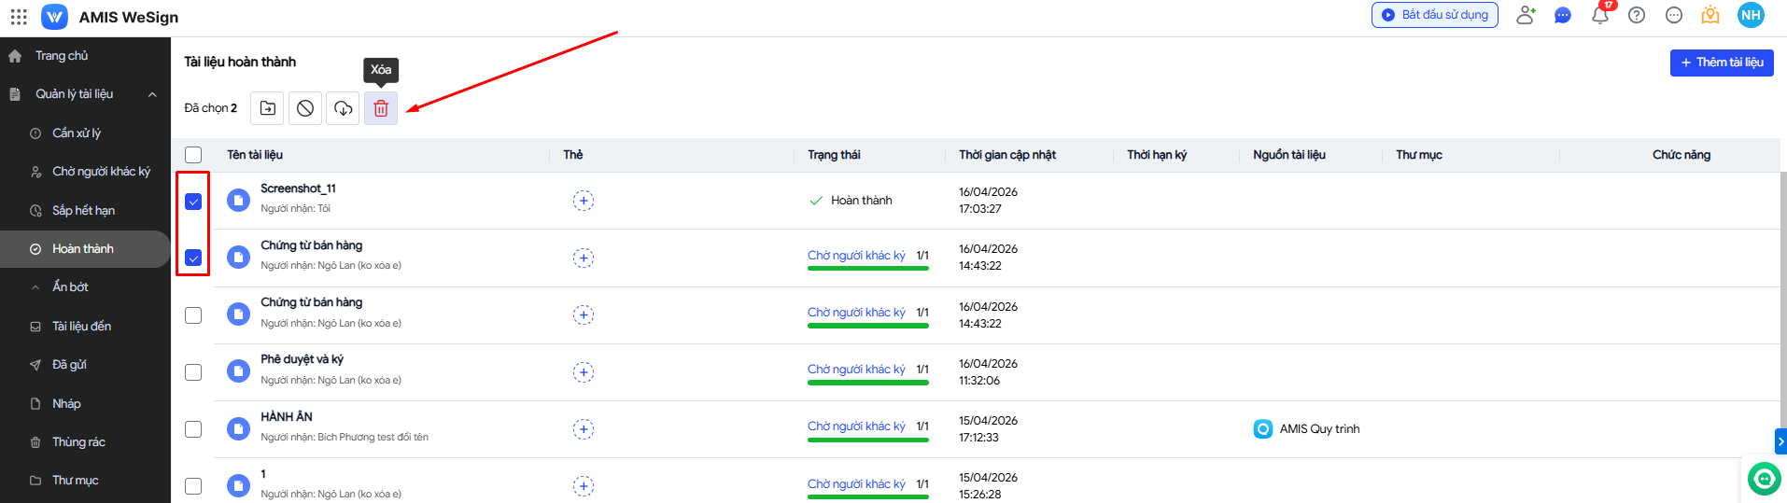Click the move to folder icon
Viewport: 1787px width, 503px height.
pyautogui.click(x=268, y=108)
